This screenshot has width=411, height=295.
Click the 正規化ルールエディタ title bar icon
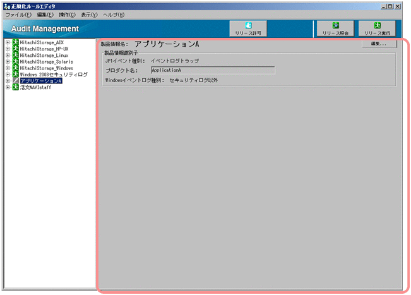click(x=6, y=6)
